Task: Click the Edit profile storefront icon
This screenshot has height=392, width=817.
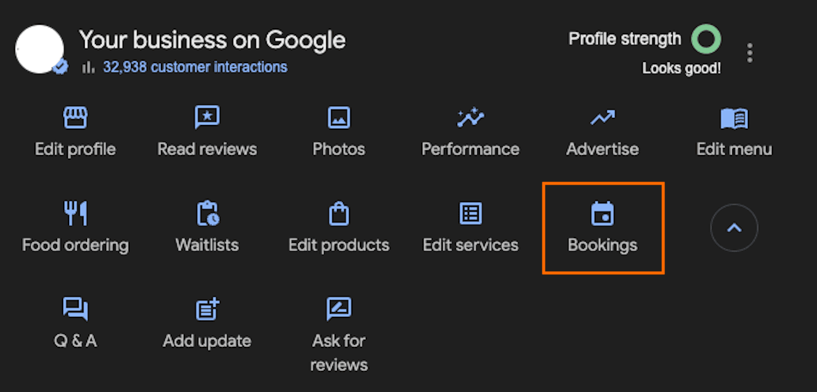Action: [75, 117]
